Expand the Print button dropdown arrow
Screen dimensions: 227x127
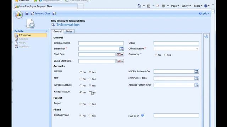click(168, 6)
